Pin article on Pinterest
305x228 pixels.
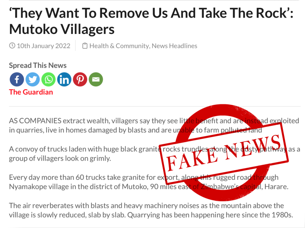[x=80, y=79]
